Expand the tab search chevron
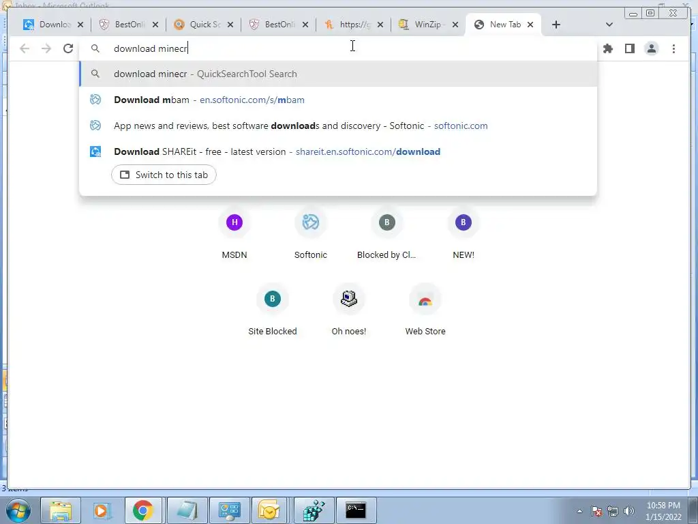 click(609, 25)
